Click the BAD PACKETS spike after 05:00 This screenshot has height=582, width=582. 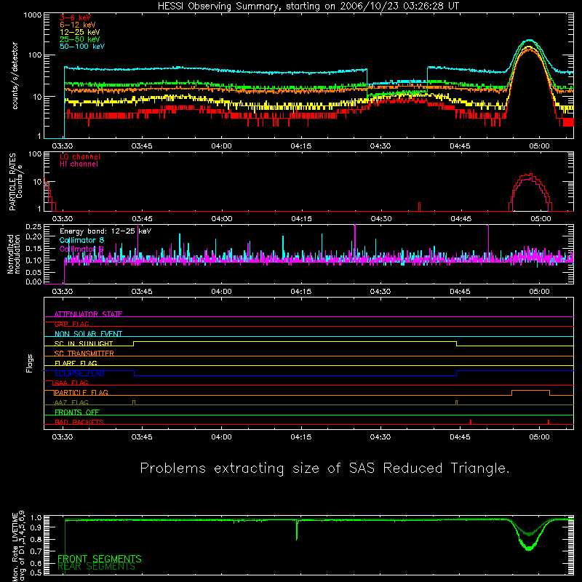pyautogui.click(x=549, y=422)
